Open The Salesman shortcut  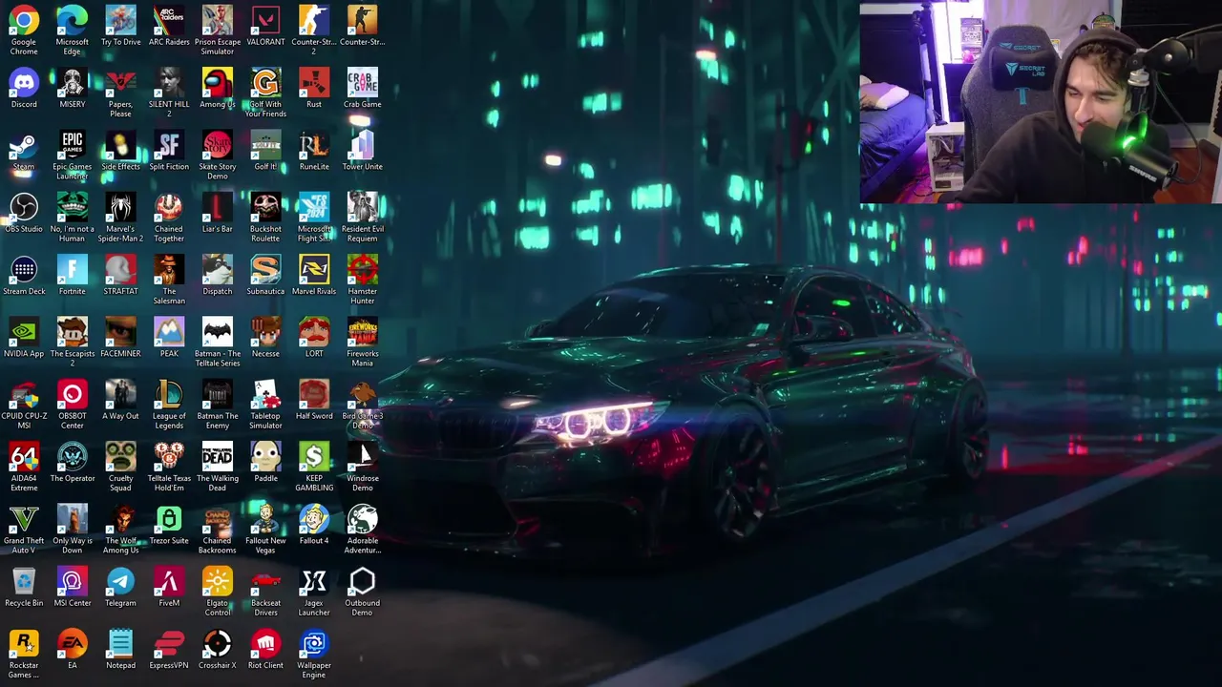coord(169,270)
